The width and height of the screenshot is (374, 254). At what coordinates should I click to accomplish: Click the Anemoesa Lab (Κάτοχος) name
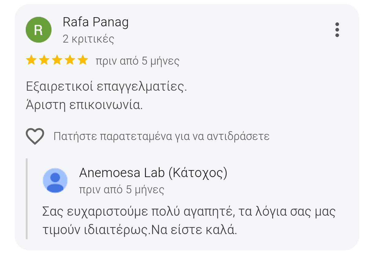pyautogui.click(x=153, y=173)
